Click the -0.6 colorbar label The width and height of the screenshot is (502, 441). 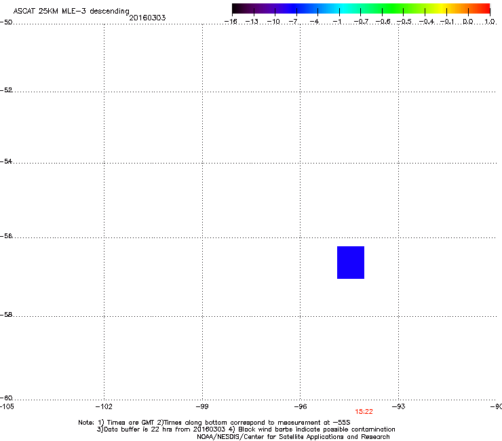pyautogui.click(x=383, y=22)
